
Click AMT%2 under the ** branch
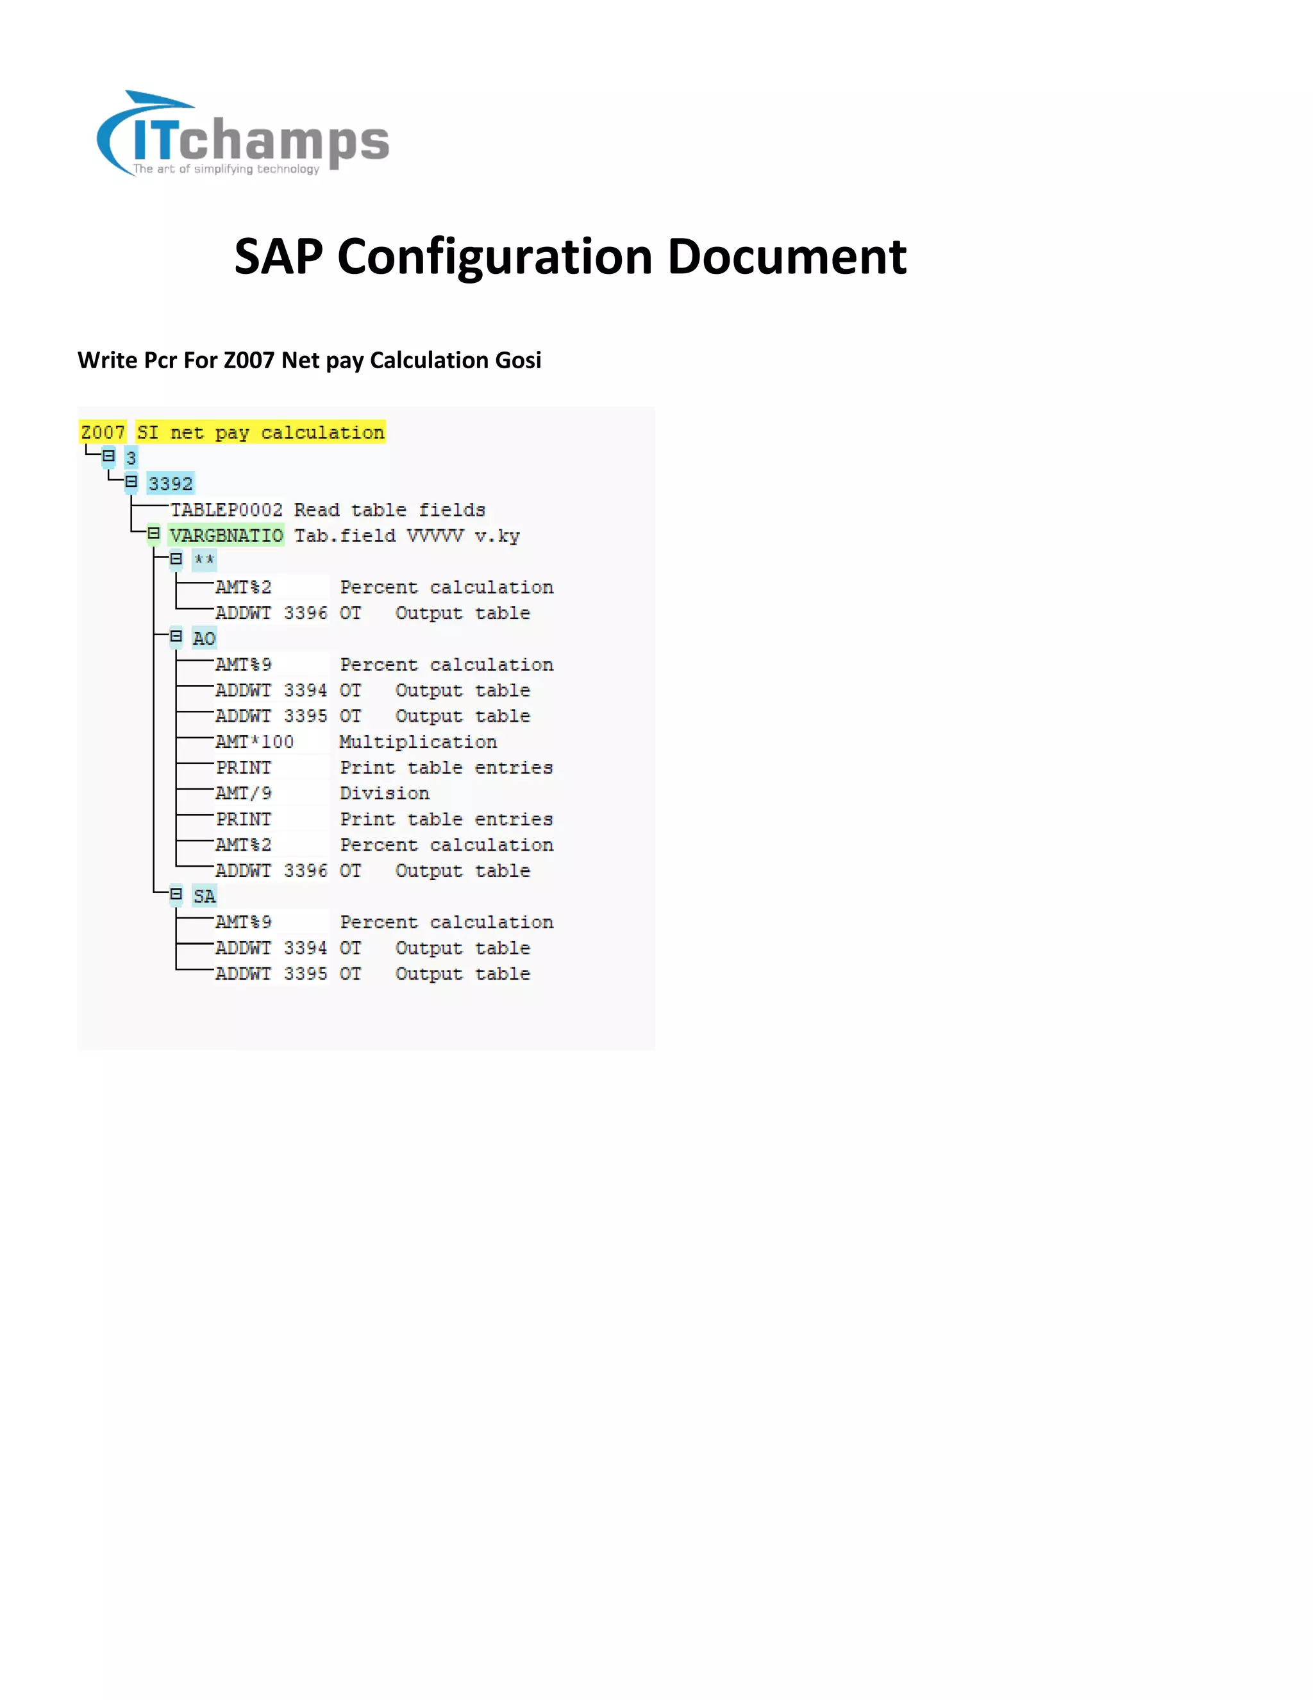point(244,587)
